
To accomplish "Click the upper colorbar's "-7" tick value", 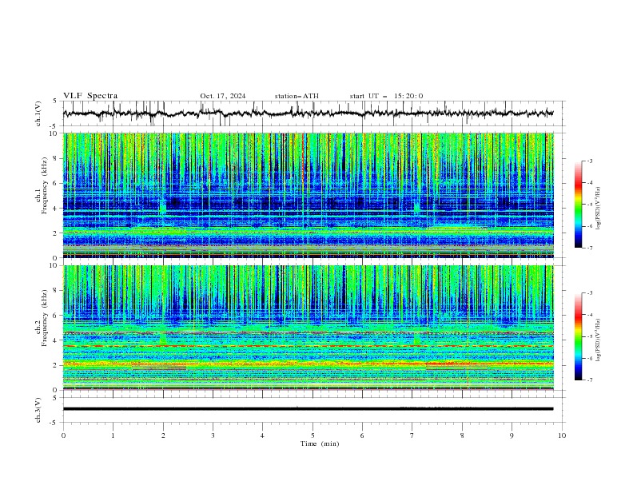I will 590,248.
